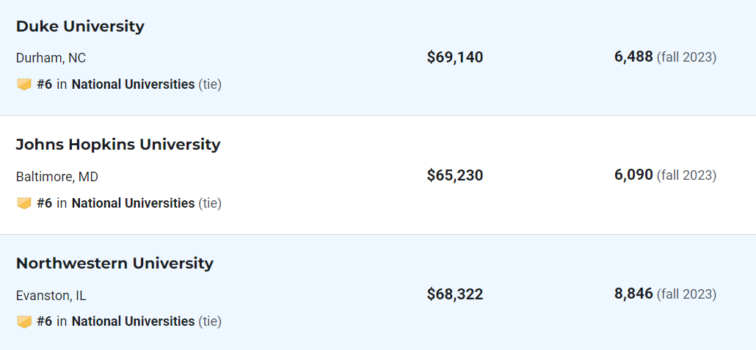Click Johns Hopkins' 6,090 enrollment number
Screen dimensions: 756x350
[x=633, y=175]
